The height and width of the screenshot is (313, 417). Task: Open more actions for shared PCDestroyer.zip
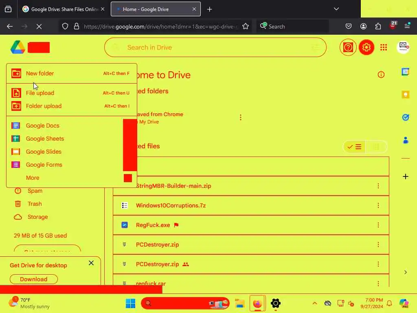tap(378, 264)
